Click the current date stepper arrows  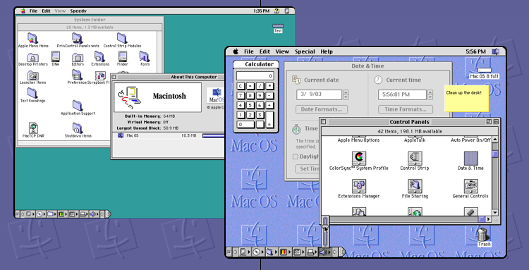(x=346, y=94)
